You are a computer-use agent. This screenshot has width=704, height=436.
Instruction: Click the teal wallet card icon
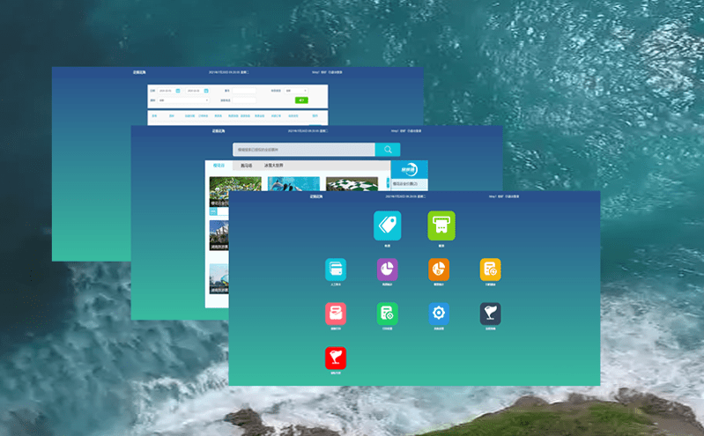pos(336,269)
